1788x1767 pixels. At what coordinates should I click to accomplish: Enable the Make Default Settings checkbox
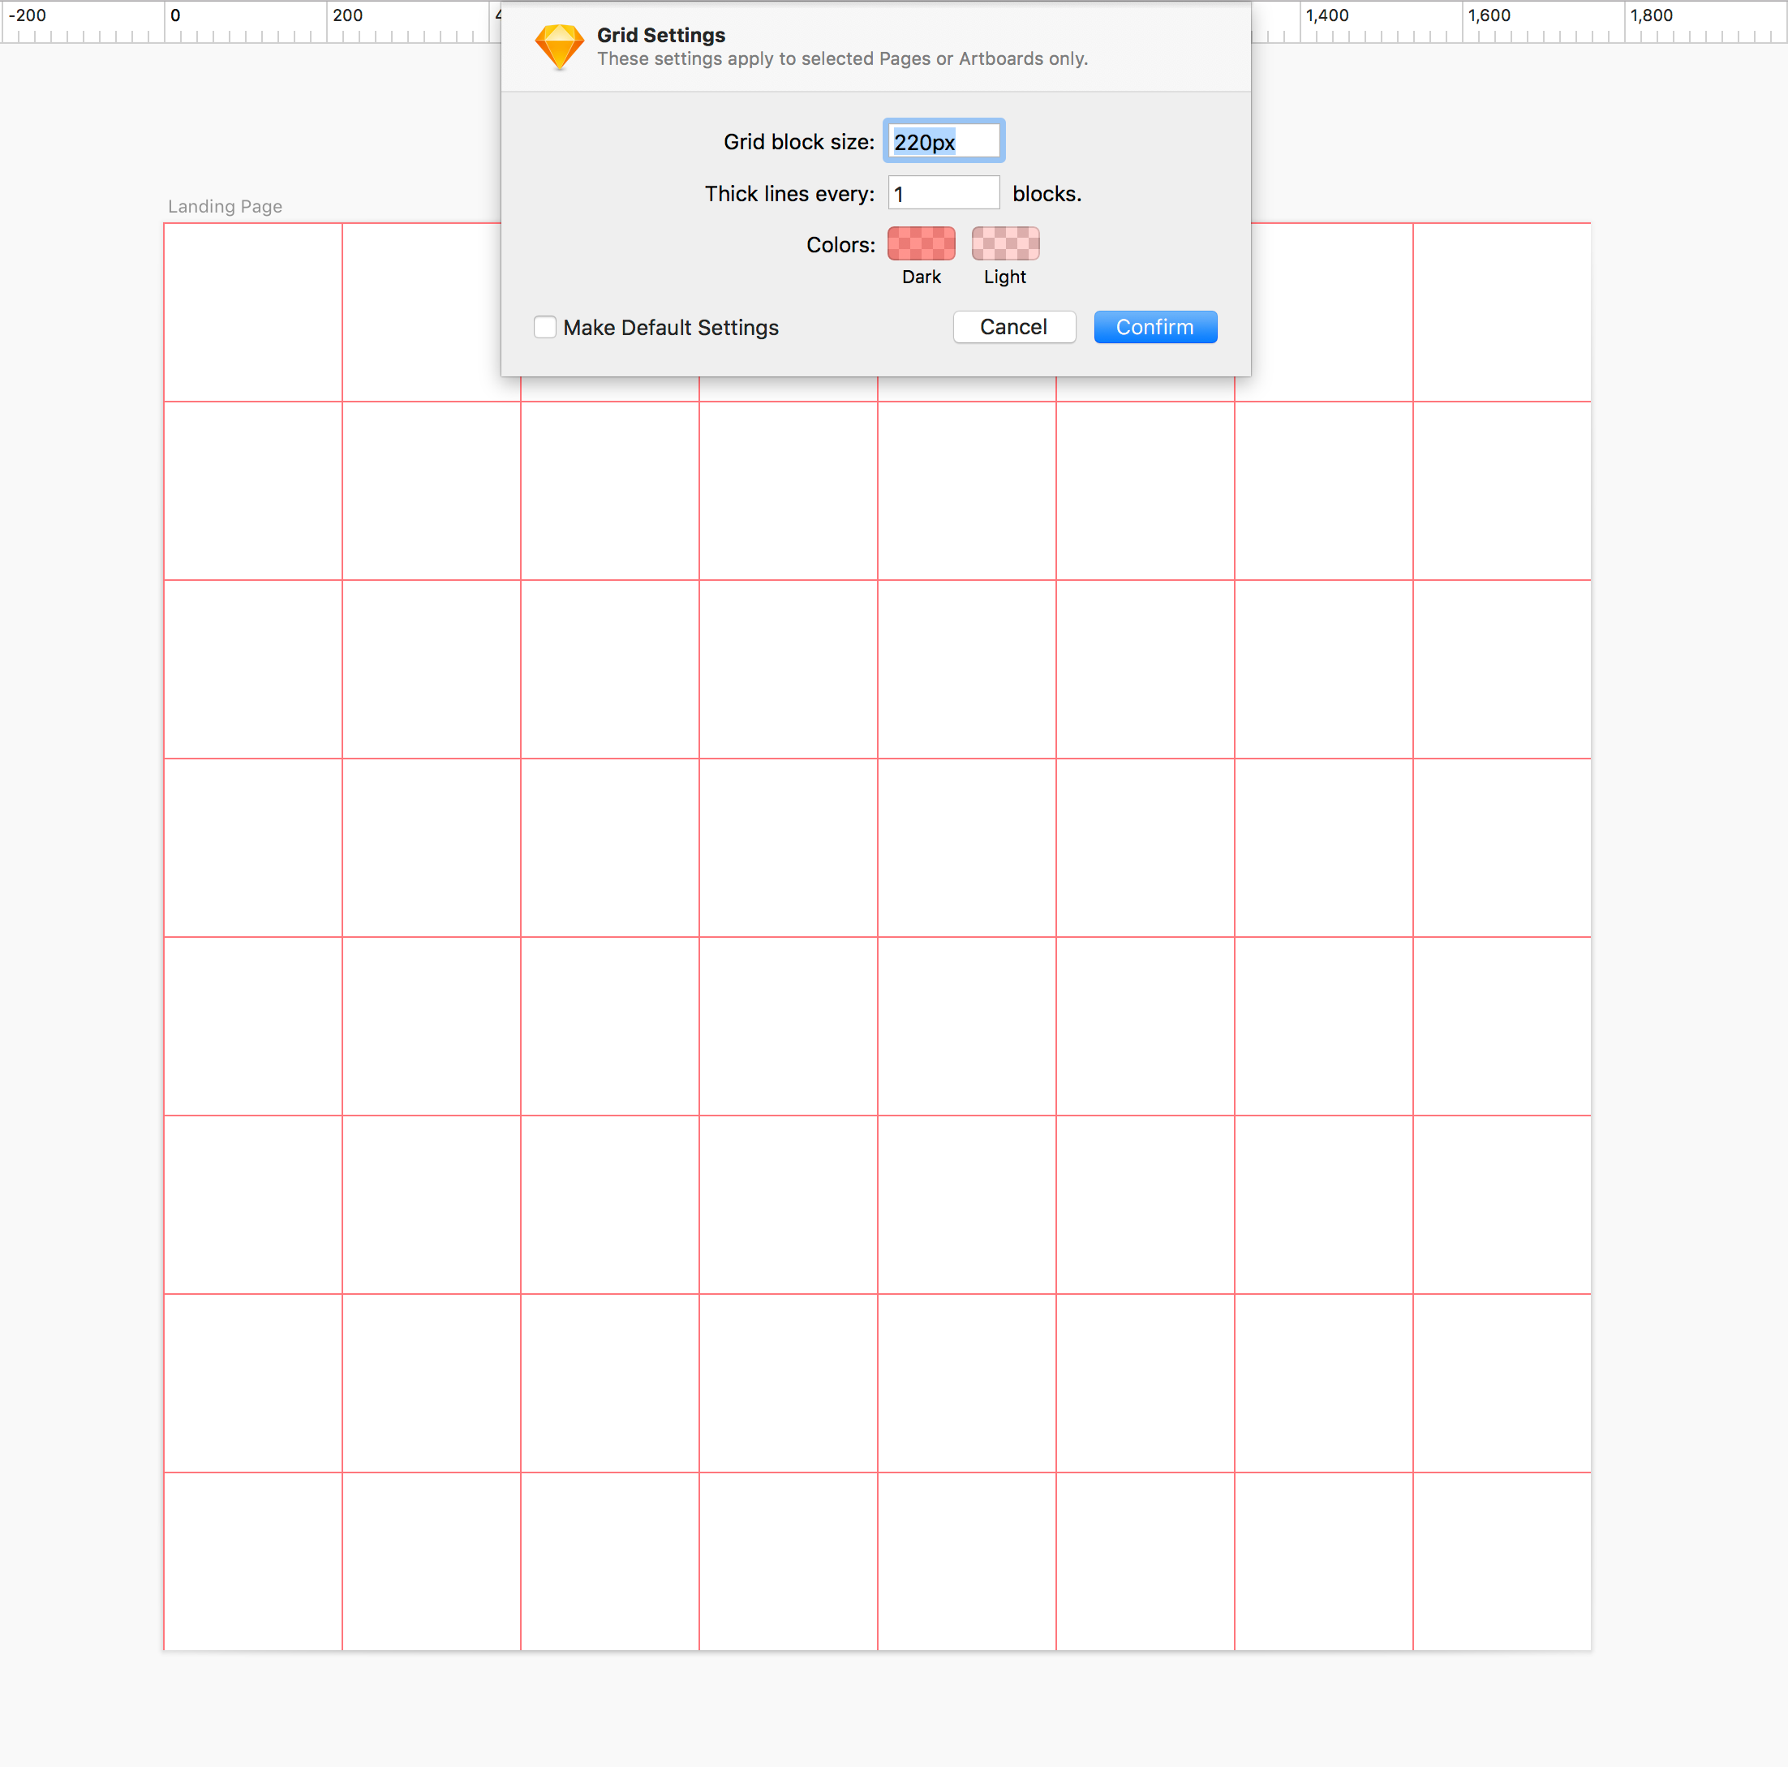tap(545, 328)
